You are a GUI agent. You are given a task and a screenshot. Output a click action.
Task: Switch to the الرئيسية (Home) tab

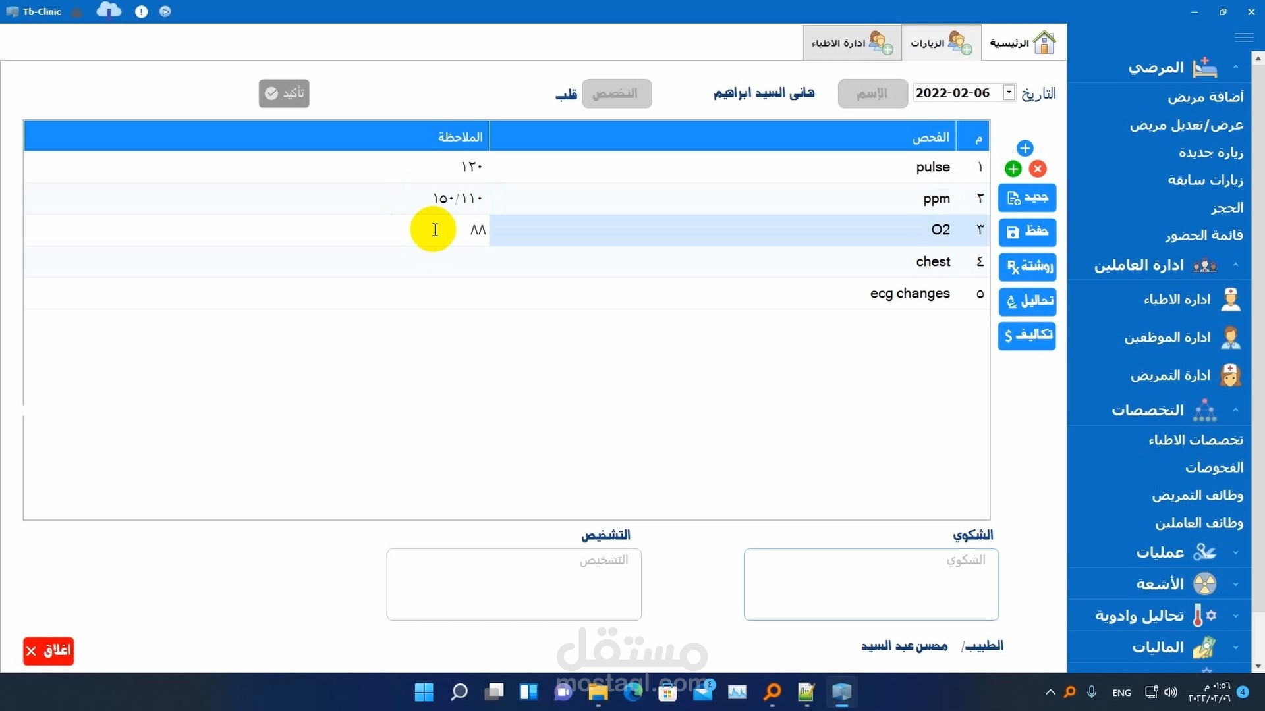(1023, 43)
